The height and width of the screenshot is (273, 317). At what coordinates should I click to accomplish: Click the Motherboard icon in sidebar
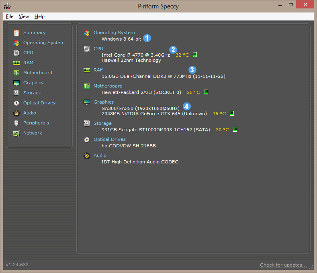tap(16, 73)
